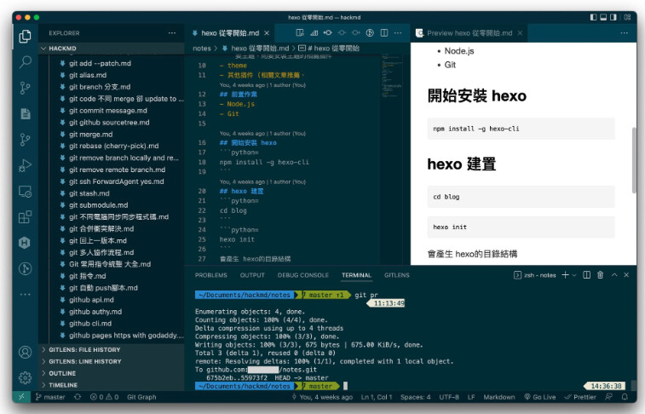
Task: Switch to the DEBUG CONSOLE tab
Action: 303,275
